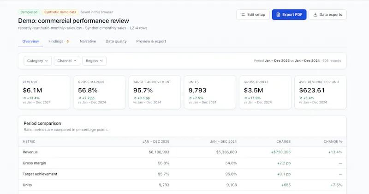Click the document icon on Export PDF
This screenshot has height=194, width=369.
point(278,15)
